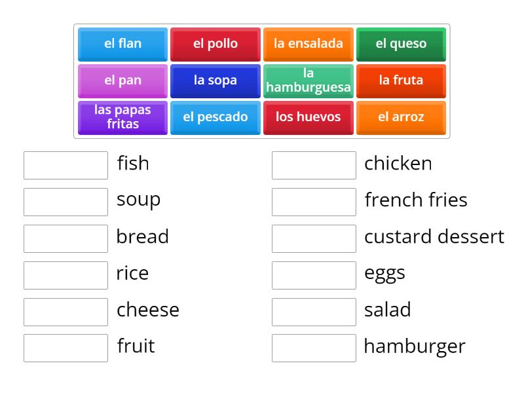Click the box for custard dessert
Image resolution: width=524 pixels, height=393 pixels.
314,238
